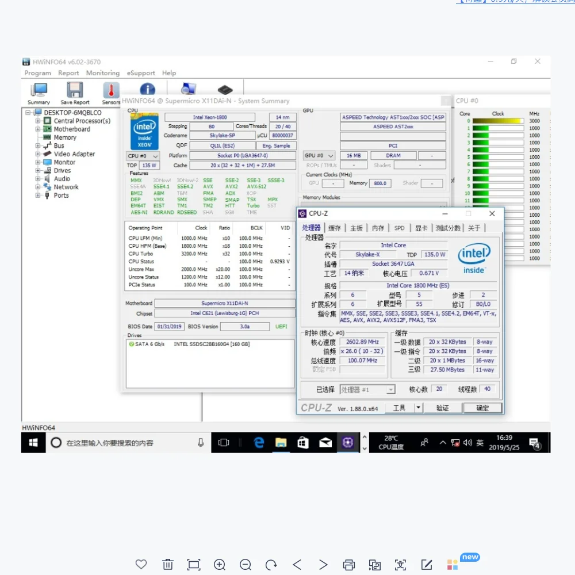Click the Core 1 clock bar
The height and width of the screenshot is (575, 575).
coord(498,128)
